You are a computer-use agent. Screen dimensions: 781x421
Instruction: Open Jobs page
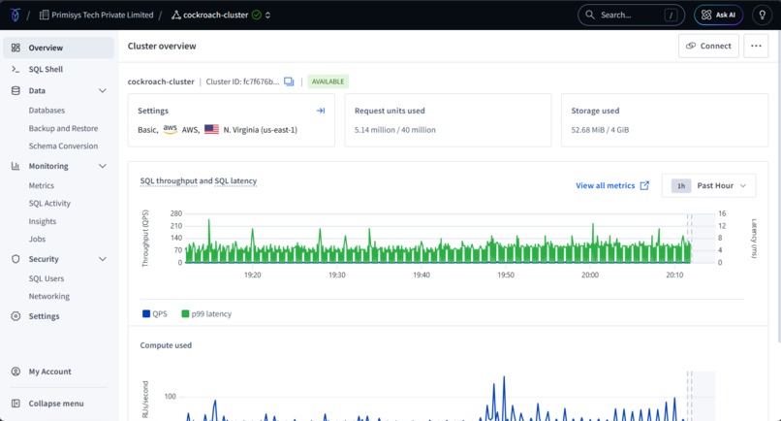tap(37, 239)
